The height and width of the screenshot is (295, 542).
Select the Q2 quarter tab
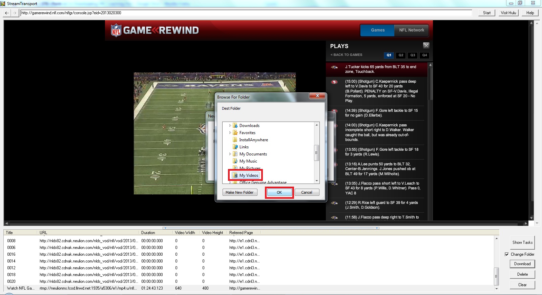tap(401, 55)
